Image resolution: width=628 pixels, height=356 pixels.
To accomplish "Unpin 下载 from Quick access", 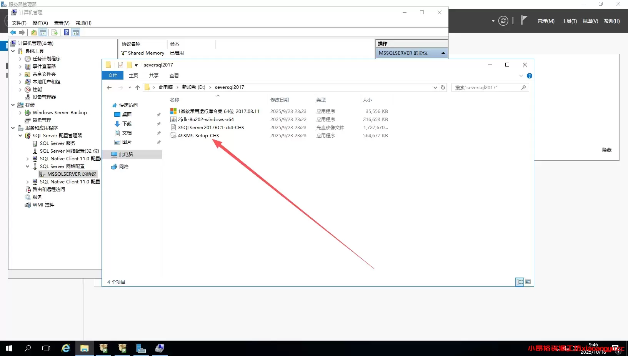I will (x=158, y=124).
